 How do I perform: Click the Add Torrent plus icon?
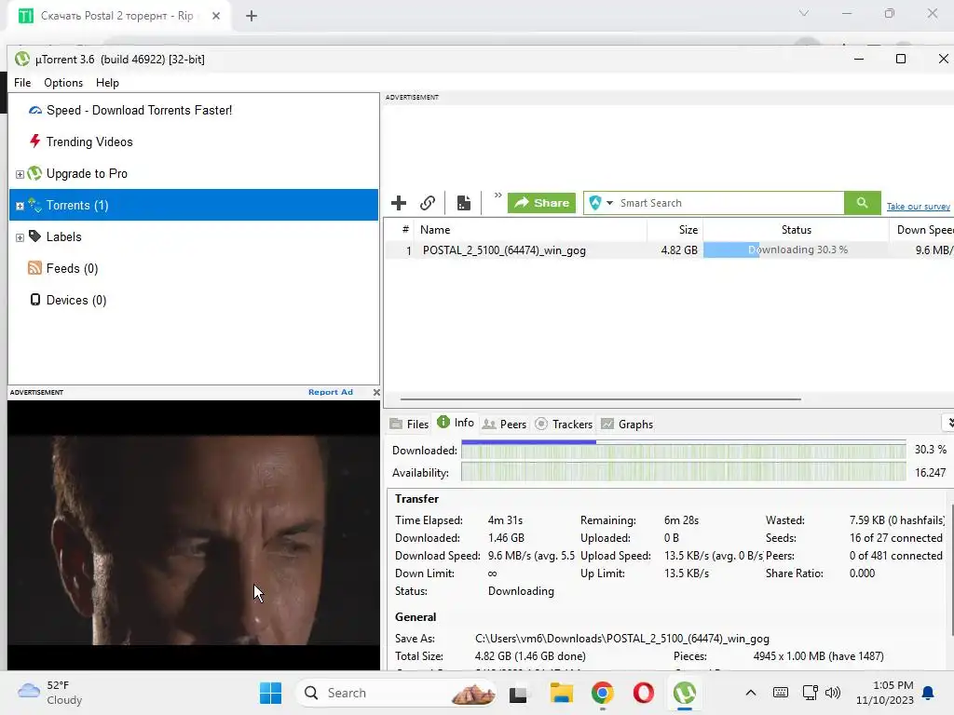(x=399, y=202)
